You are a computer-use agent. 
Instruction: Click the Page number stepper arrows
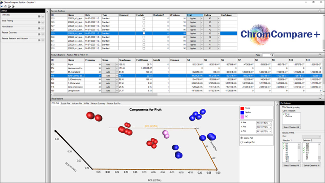point(273,55)
